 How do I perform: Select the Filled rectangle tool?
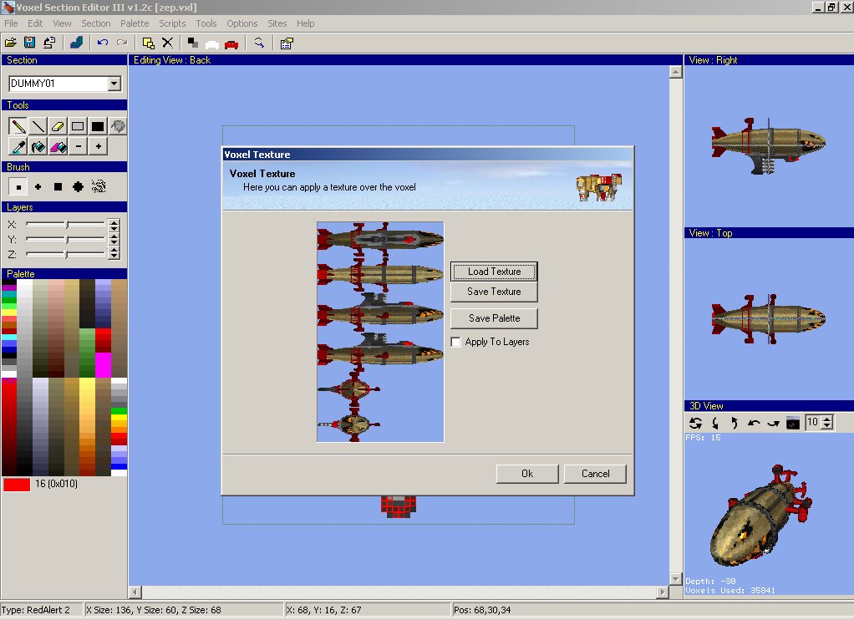(x=98, y=126)
